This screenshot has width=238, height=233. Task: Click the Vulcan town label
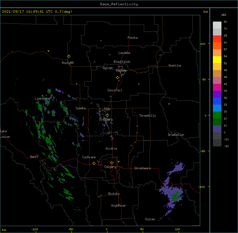tap(150, 219)
